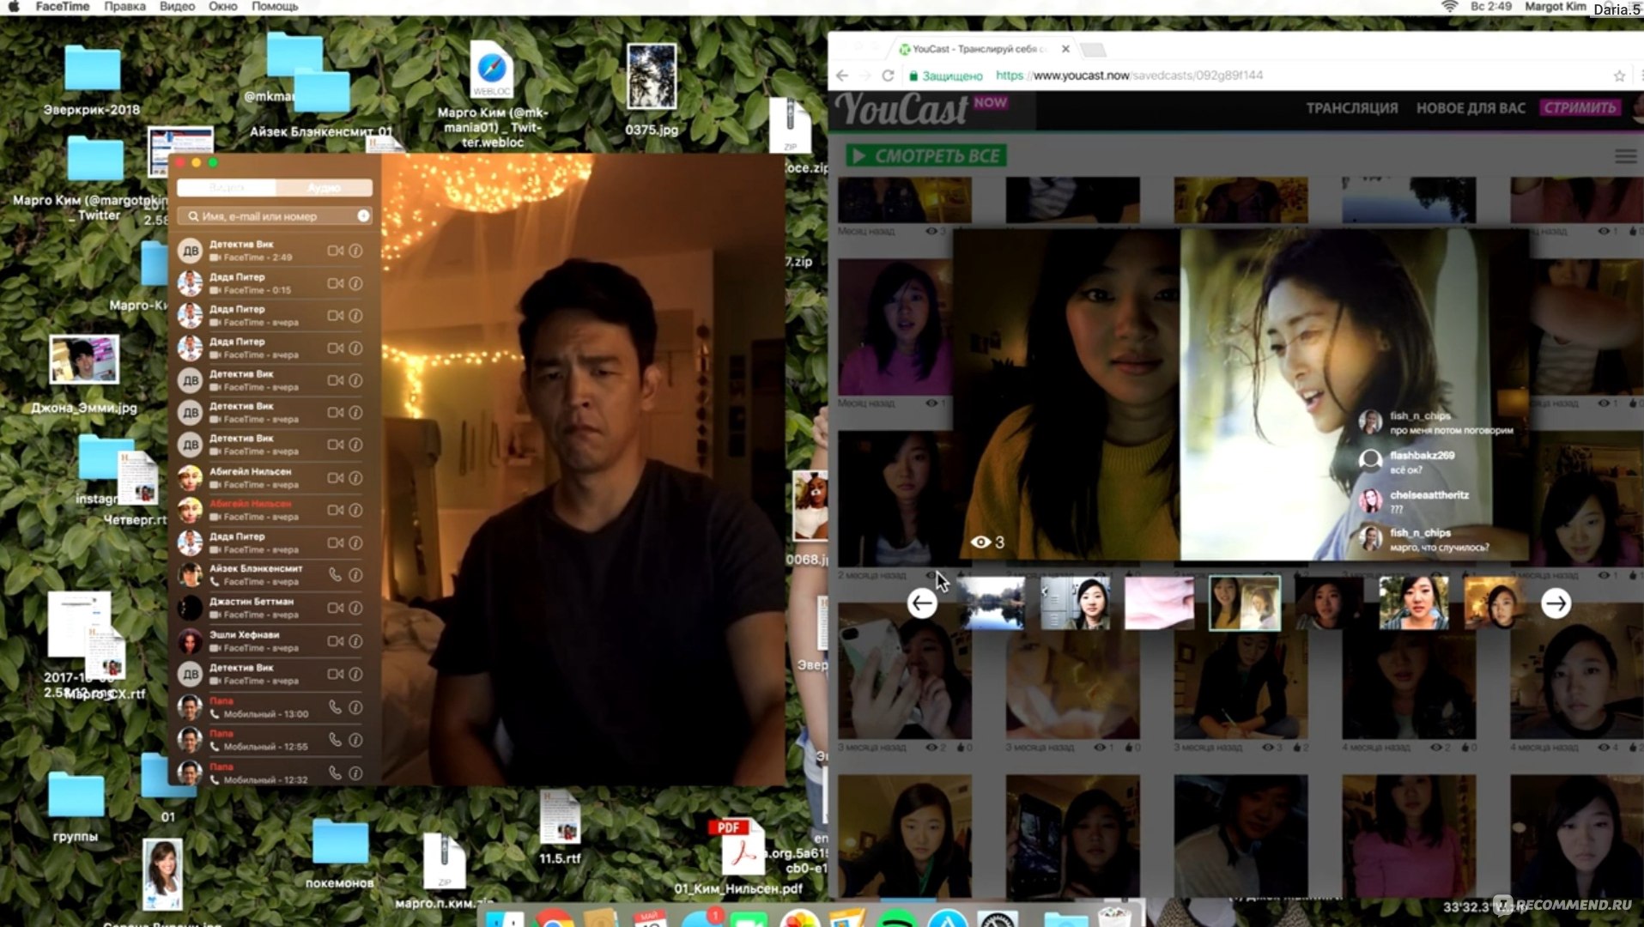Click the plus button in FaceTime search field

pyautogui.click(x=363, y=215)
